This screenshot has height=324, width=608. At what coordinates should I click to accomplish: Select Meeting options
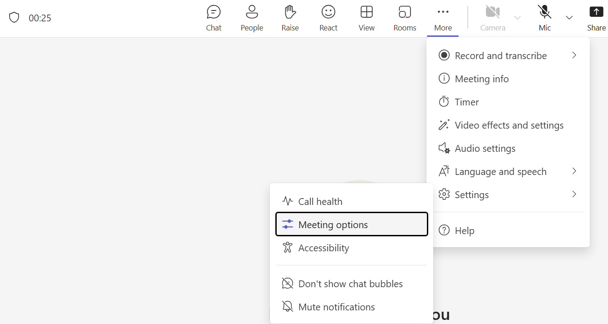352,224
